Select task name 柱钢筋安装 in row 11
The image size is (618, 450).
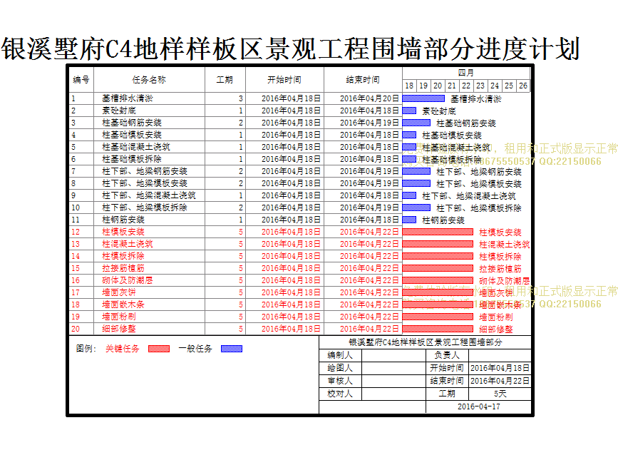[123, 220]
